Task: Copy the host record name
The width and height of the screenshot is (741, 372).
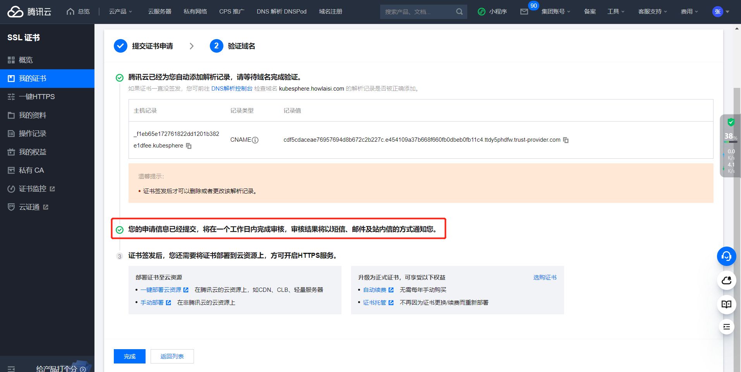Action: (x=189, y=146)
